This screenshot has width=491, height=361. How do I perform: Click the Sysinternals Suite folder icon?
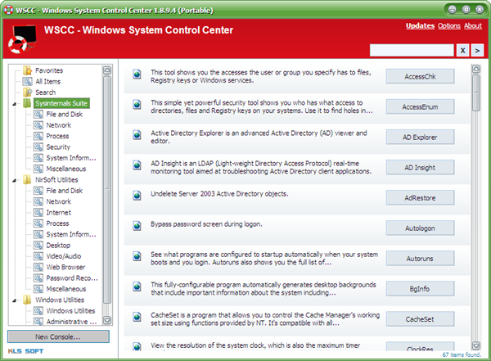coord(28,103)
